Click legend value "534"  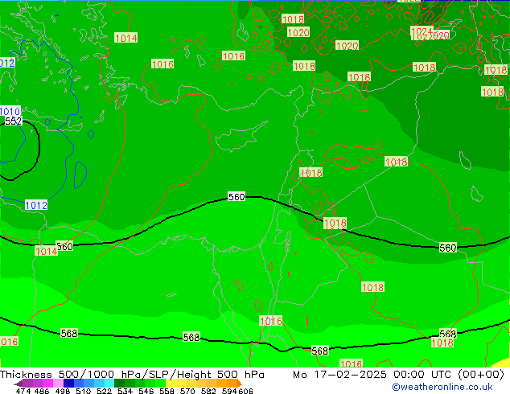pyautogui.click(x=125, y=391)
